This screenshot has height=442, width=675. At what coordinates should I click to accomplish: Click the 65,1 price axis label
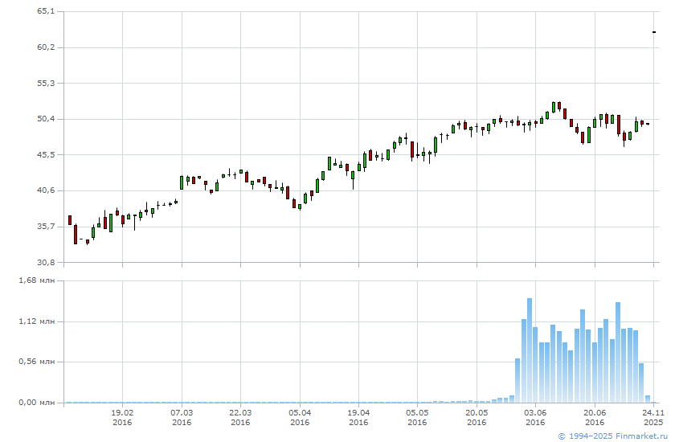pyautogui.click(x=46, y=11)
